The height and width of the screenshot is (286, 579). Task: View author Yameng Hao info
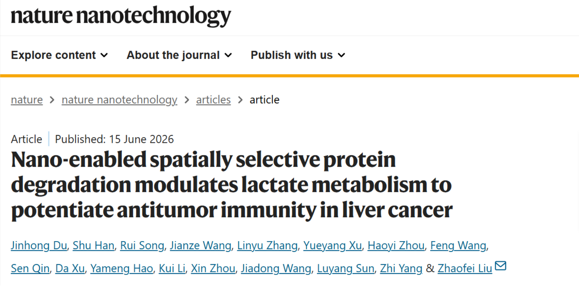(x=122, y=268)
